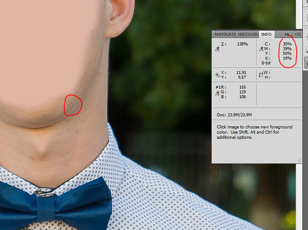Click the #1 color sampler eyedropper icon
This screenshot has height=230, width=308.
click(x=217, y=93)
